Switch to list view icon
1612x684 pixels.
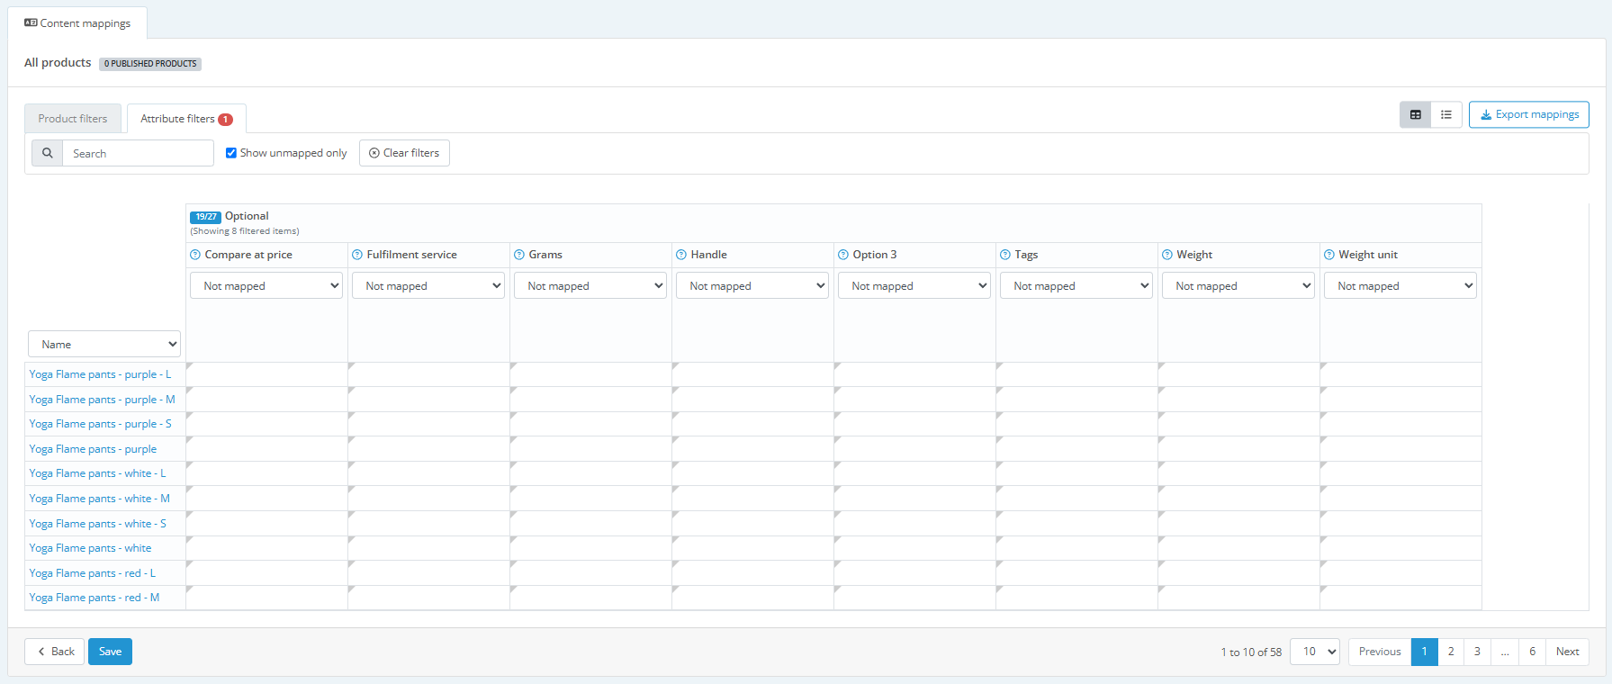(x=1446, y=114)
